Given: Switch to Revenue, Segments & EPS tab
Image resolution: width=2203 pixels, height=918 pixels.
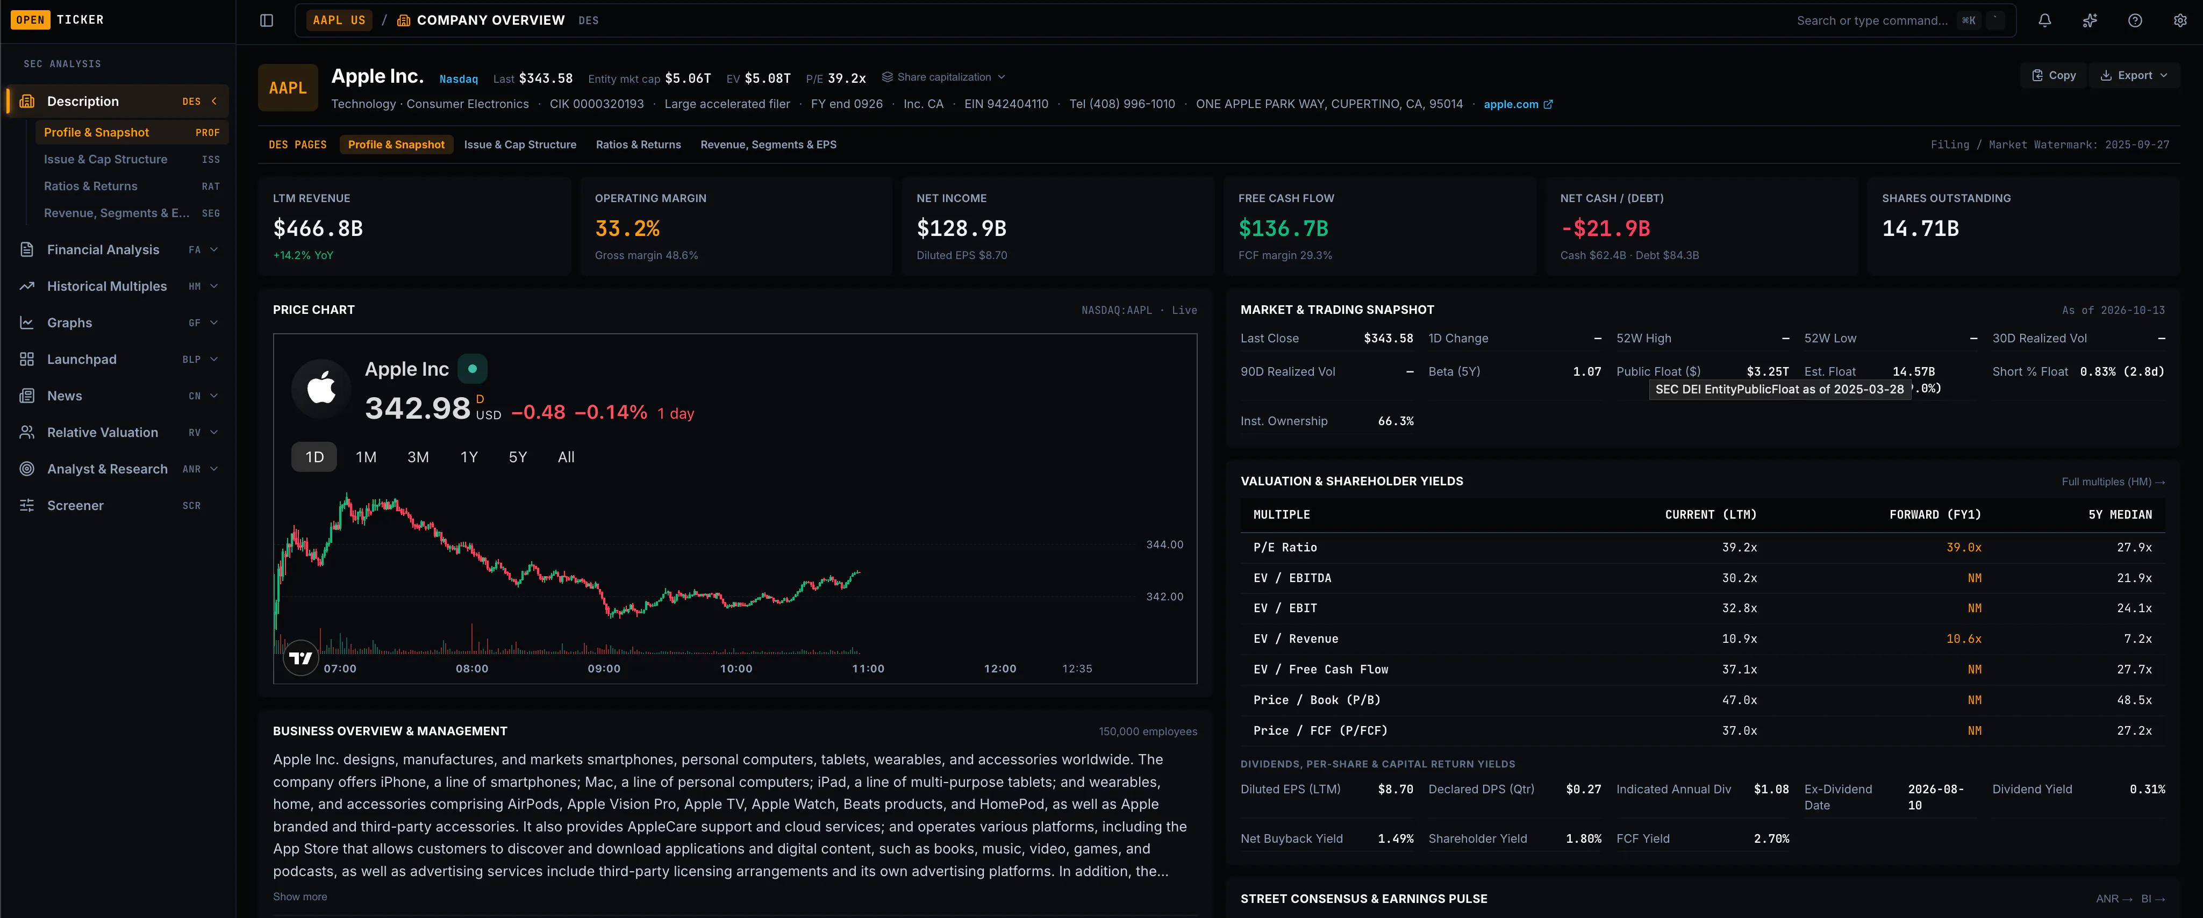Looking at the screenshot, I should (769, 145).
